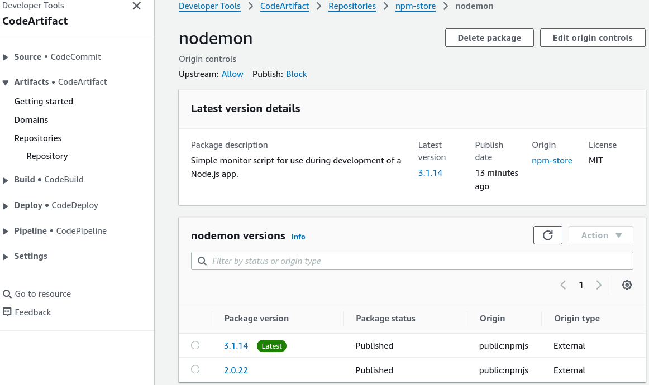Screen dimensions: 649x385
Task: Expand the Build CodeBuild section
Action: coord(6,180)
